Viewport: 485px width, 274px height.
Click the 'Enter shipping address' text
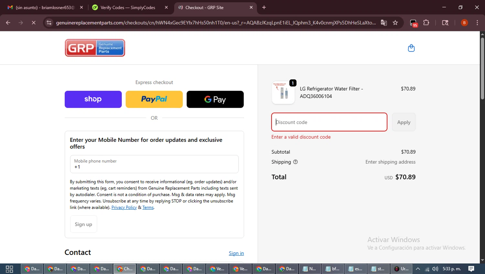(390, 162)
